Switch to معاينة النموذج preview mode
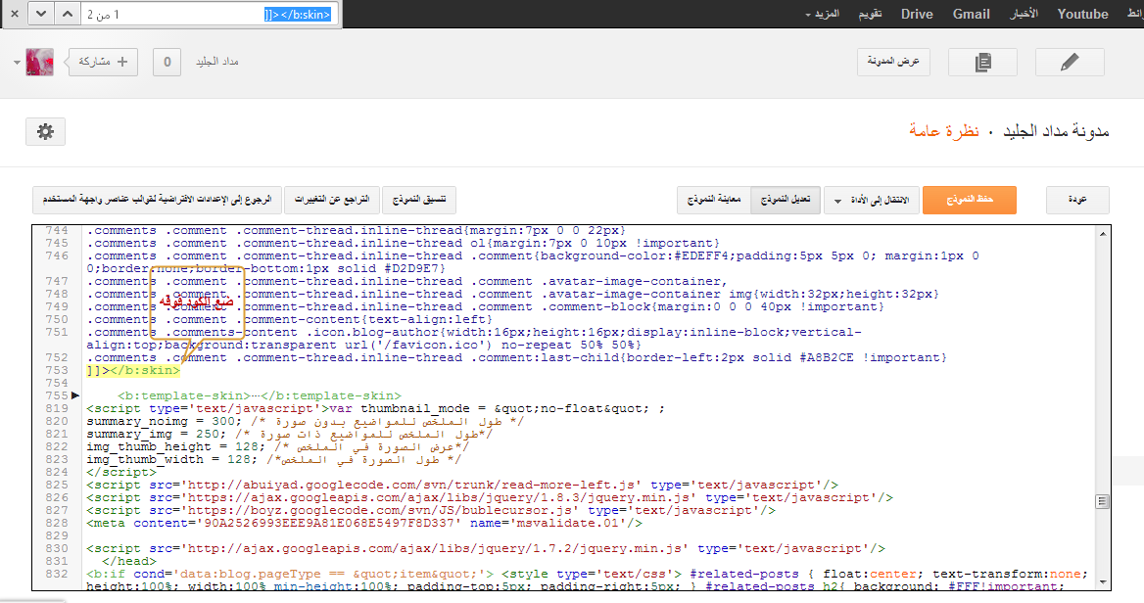This screenshot has height=603, width=1144. 714,200
